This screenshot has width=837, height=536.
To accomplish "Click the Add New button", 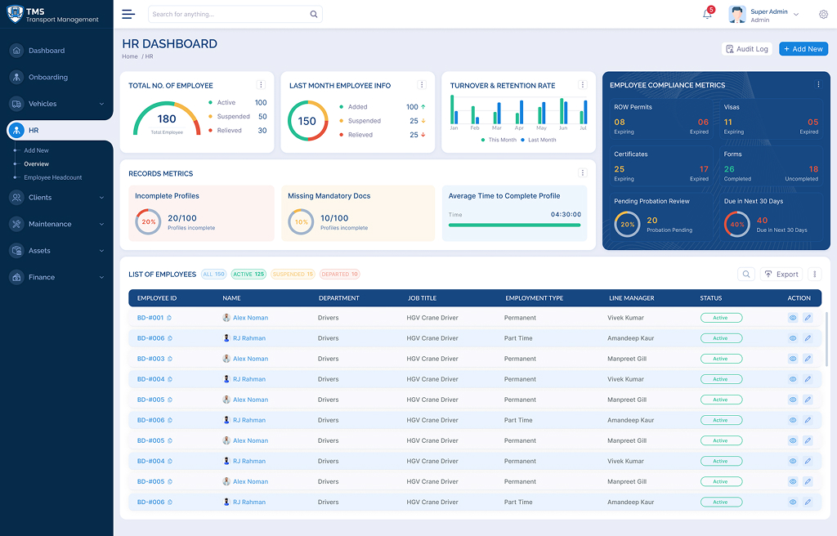I will [x=803, y=49].
